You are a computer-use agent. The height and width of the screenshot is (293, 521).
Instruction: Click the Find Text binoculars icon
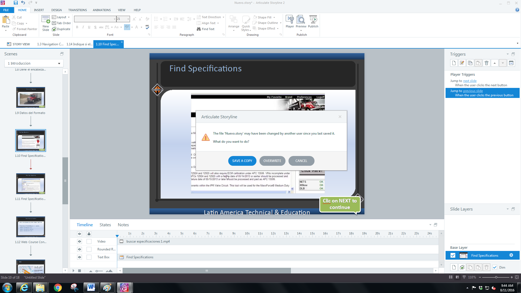(x=199, y=29)
